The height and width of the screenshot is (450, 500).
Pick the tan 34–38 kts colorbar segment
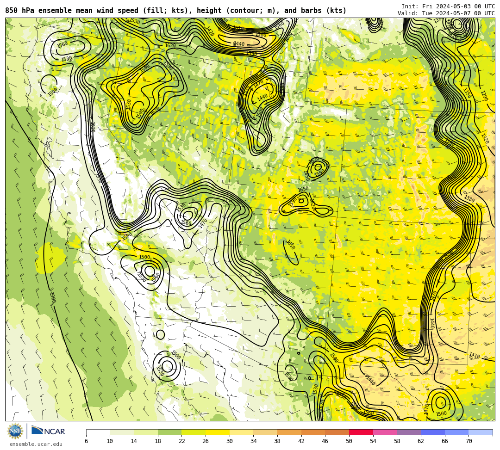pyautogui.click(x=265, y=432)
